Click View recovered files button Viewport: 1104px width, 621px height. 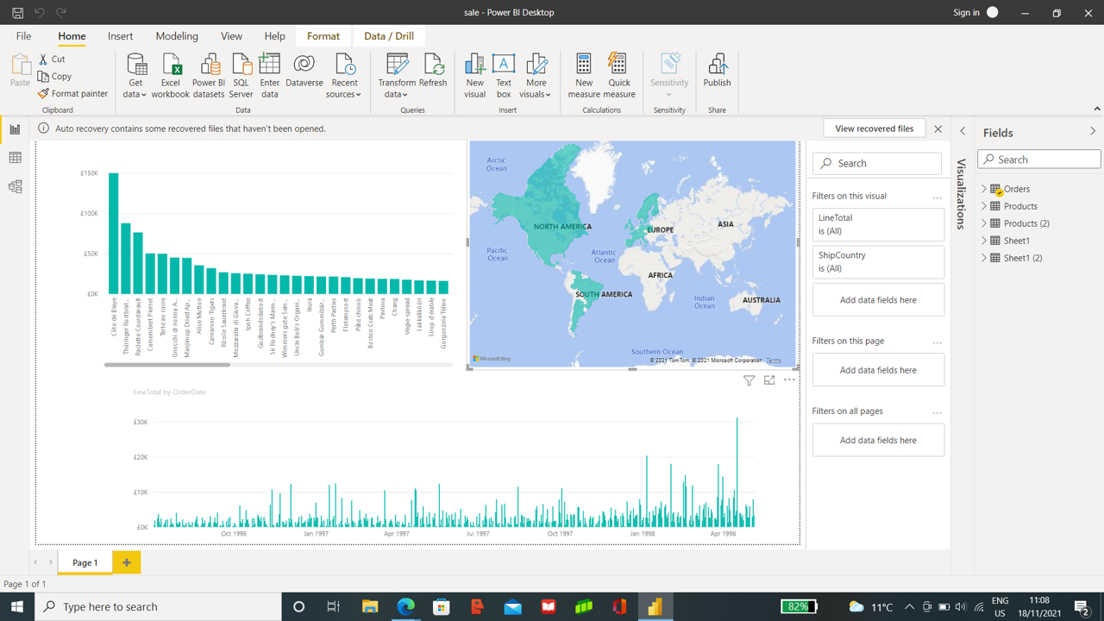(x=874, y=129)
